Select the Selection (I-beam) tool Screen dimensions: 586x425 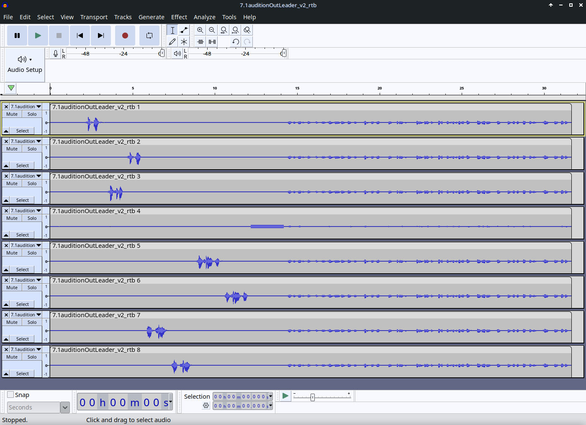(172, 30)
